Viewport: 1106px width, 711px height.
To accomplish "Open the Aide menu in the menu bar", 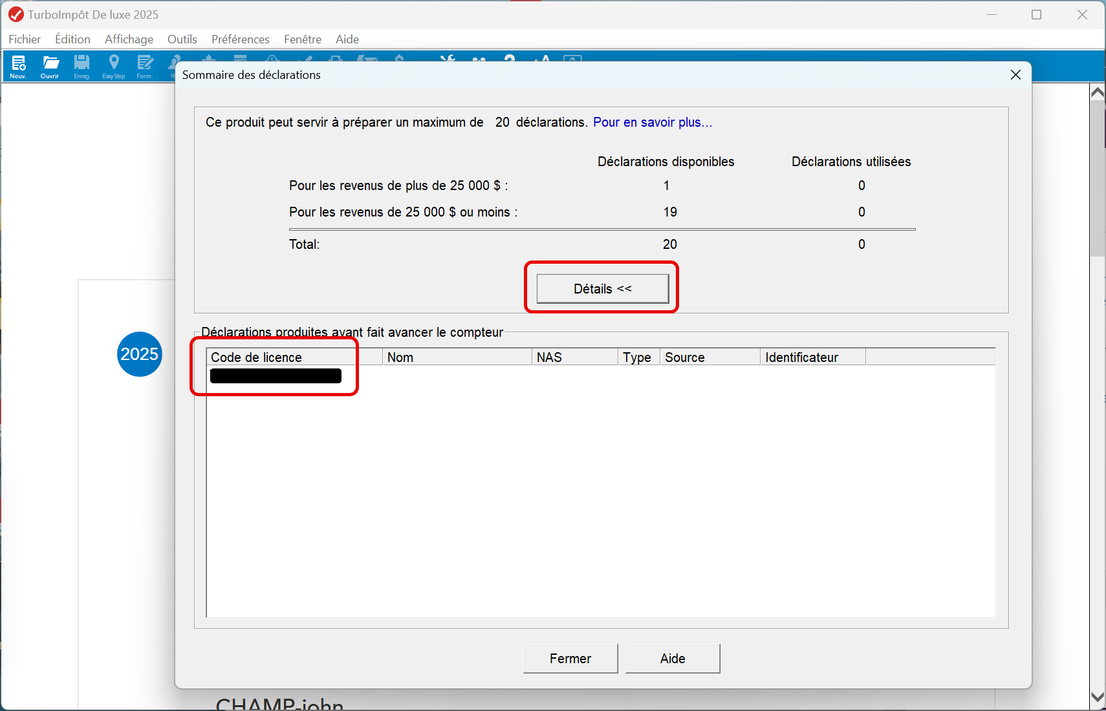I will (x=347, y=39).
